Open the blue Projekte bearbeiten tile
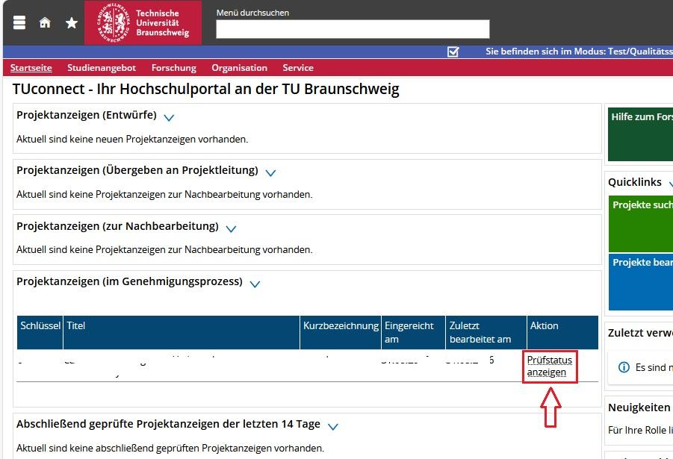Viewport: 673px width, 459px height. (x=641, y=282)
